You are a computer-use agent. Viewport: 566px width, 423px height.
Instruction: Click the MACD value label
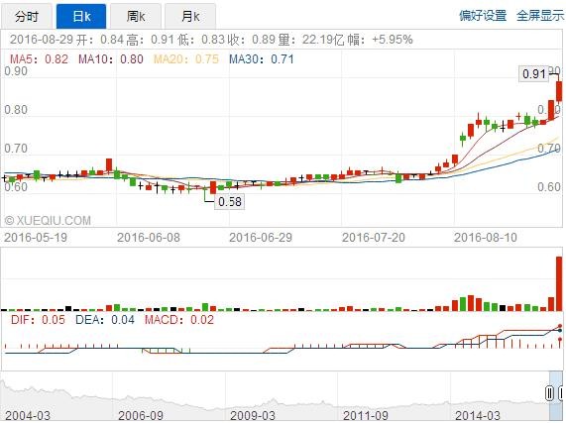point(179,320)
